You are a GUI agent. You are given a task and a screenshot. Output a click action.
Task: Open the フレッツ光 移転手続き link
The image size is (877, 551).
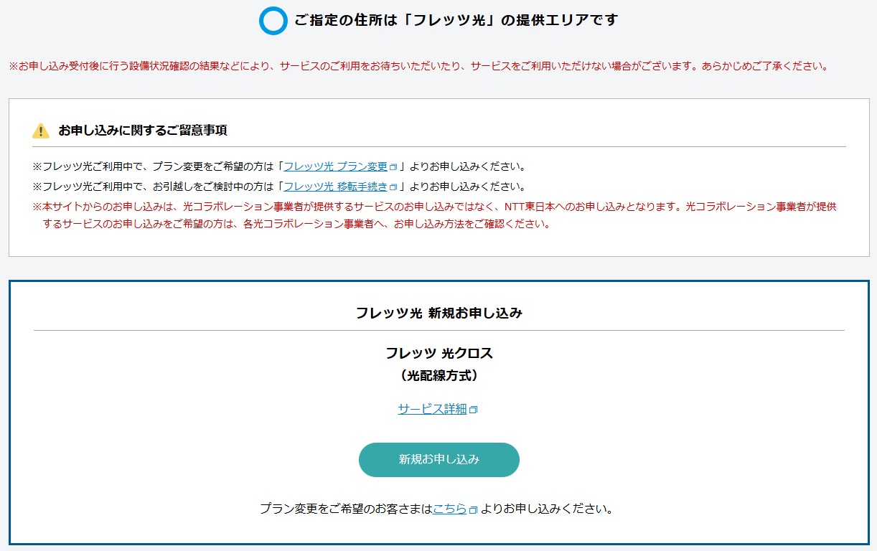pos(336,187)
